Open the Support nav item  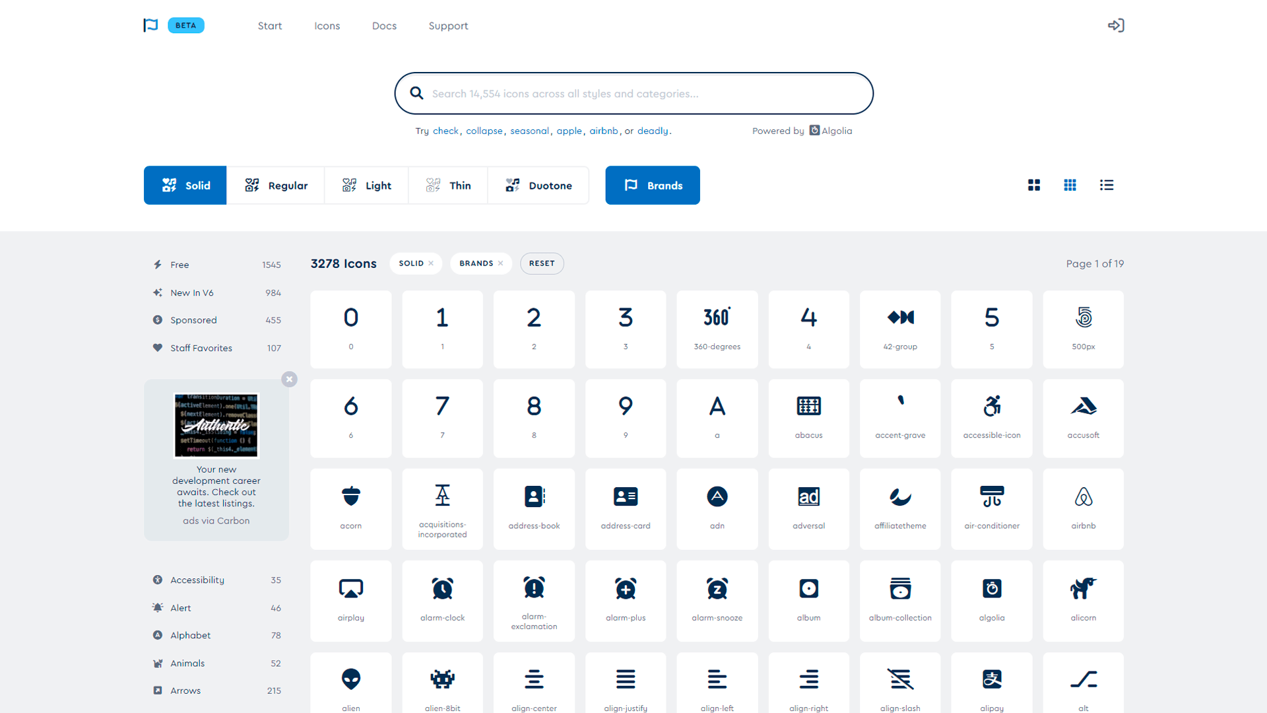coord(448,26)
